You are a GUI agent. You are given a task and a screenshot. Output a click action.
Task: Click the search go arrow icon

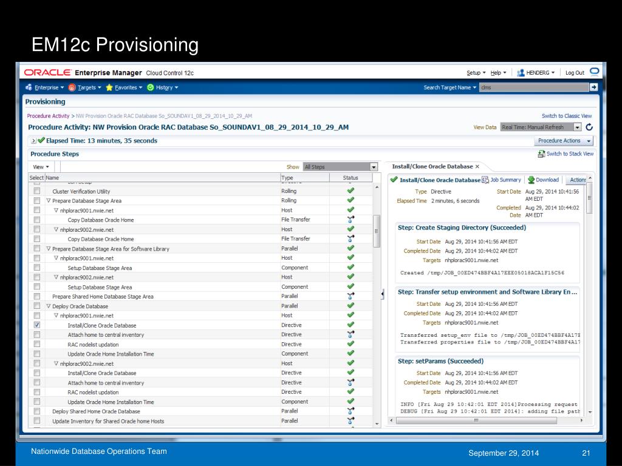593,87
